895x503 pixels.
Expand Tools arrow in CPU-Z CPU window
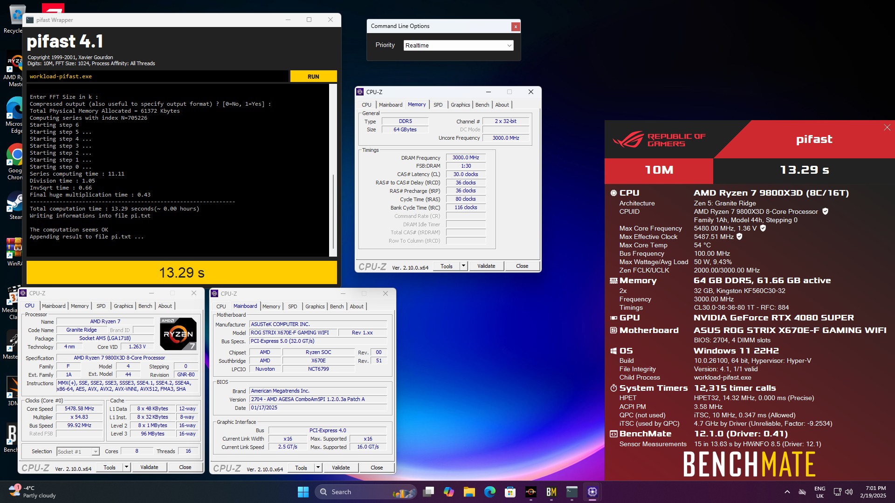coord(126,467)
